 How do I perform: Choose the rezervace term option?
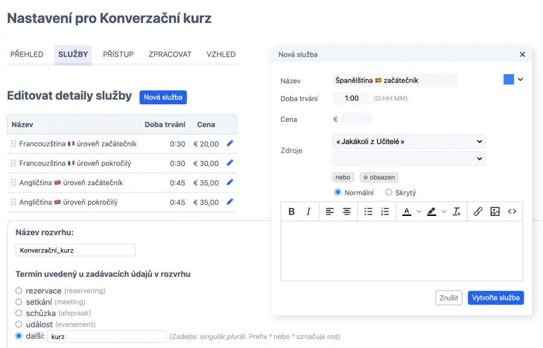pos(19,291)
